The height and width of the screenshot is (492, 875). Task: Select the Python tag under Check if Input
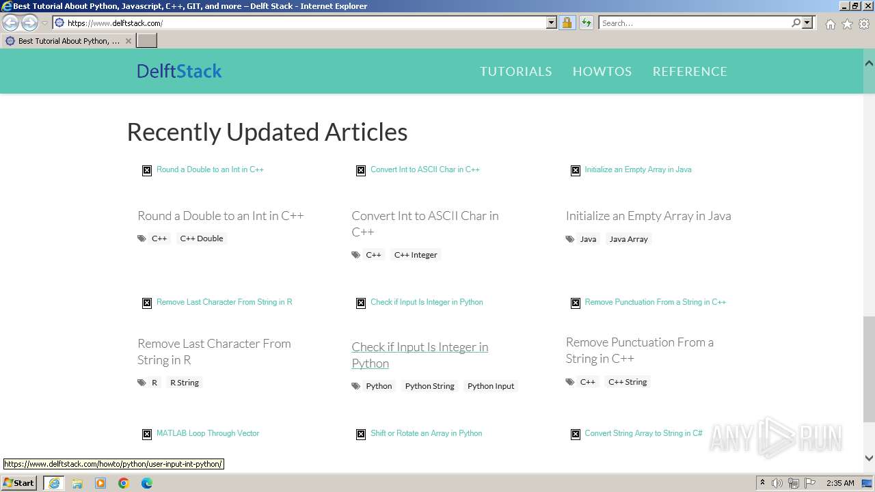[379, 386]
